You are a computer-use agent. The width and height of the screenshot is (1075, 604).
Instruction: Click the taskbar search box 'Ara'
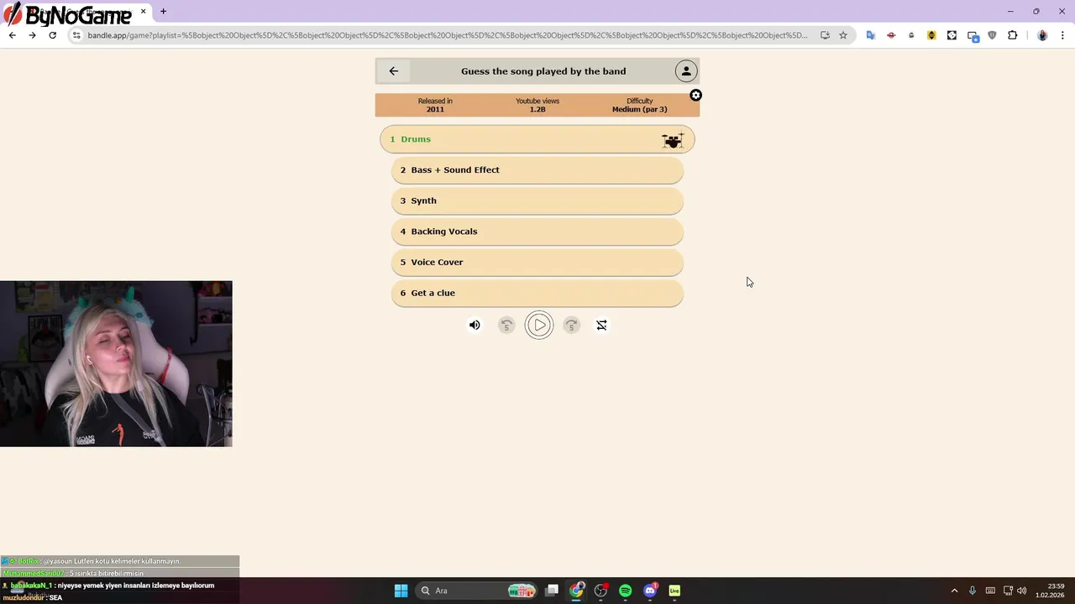tap(476, 591)
